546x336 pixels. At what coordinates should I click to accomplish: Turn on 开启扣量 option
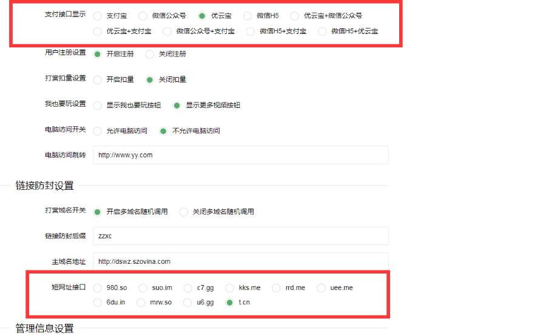pyautogui.click(x=98, y=80)
